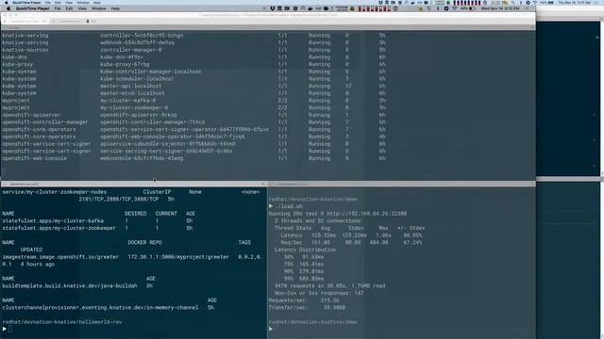This screenshot has width=604, height=339.
Task: Click the kube-scheduler-localhost entry
Action: point(137,79)
